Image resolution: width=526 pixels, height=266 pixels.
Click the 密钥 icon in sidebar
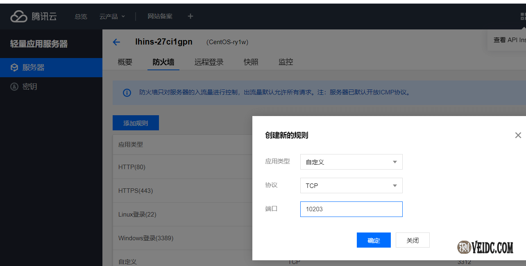pos(14,87)
